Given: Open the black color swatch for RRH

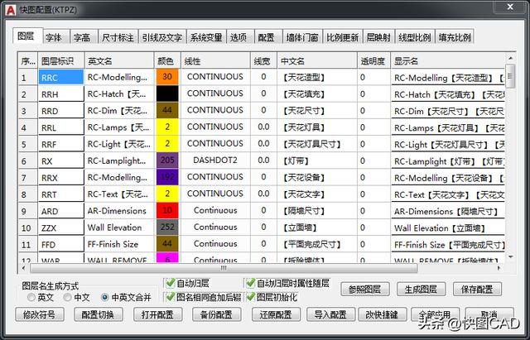Looking at the screenshot, I should click(x=167, y=93).
